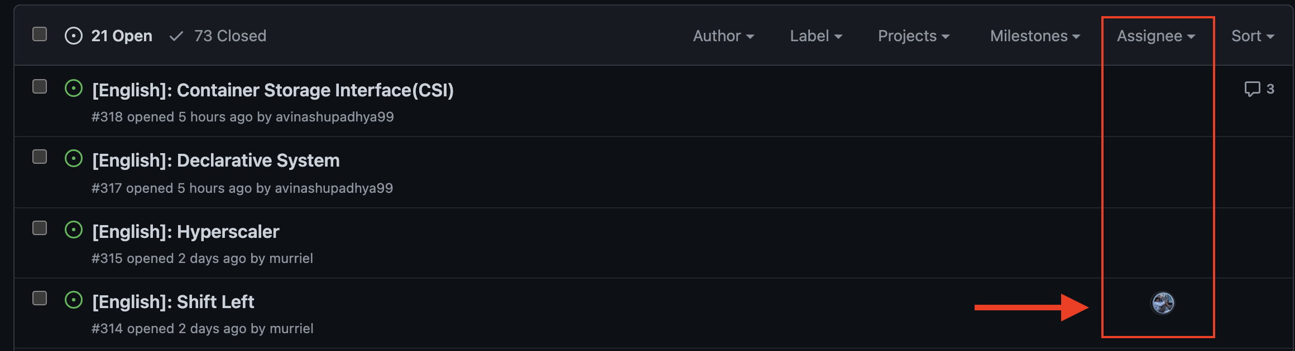Click open status icon for Declarative System issue
The height and width of the screenshot is (351, 1295).
(74, 159)
